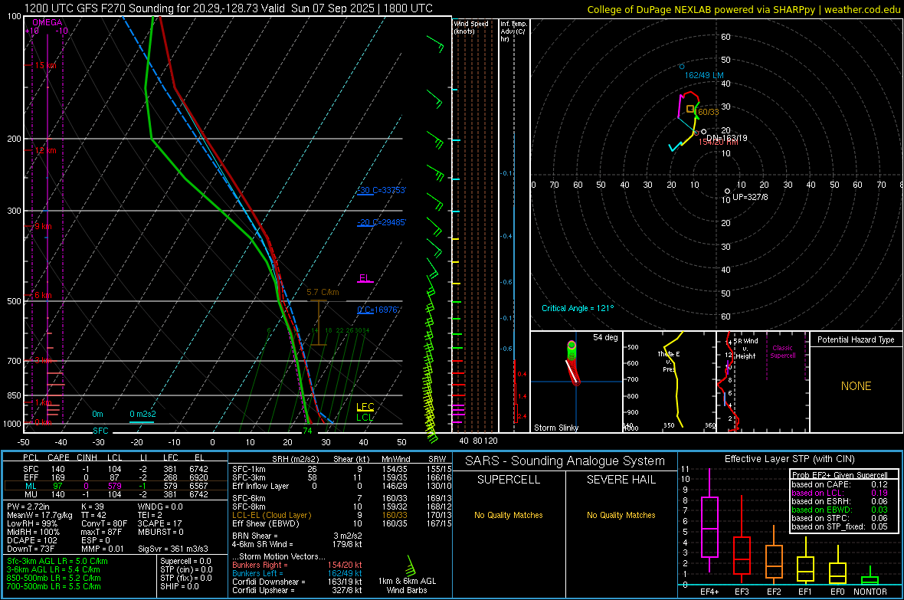Click the yellow 'LFC' label on the skew-T

[365, 407]
